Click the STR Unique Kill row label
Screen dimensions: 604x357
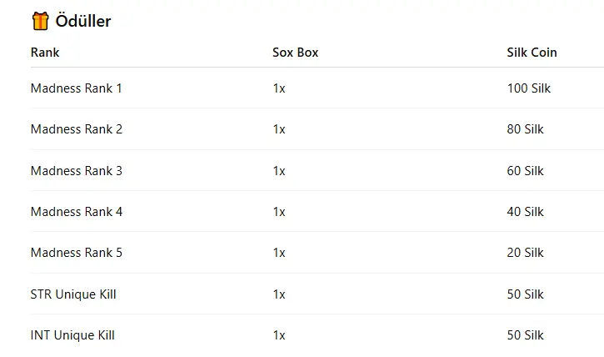pyautogui.click(x=72, y=294)
